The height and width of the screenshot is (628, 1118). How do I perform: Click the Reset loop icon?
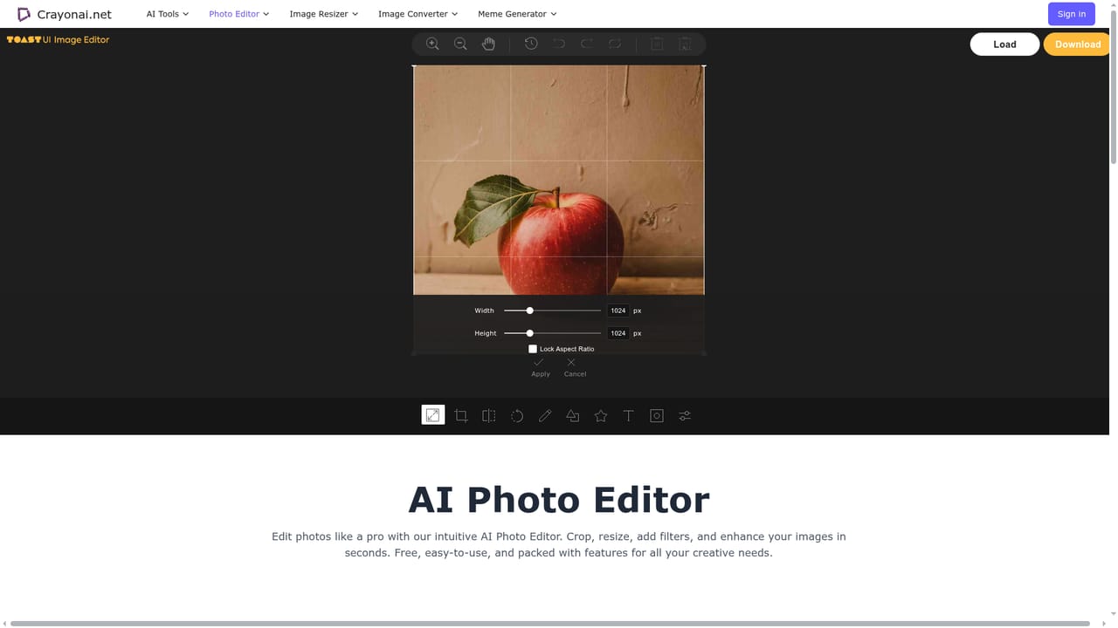615,44
